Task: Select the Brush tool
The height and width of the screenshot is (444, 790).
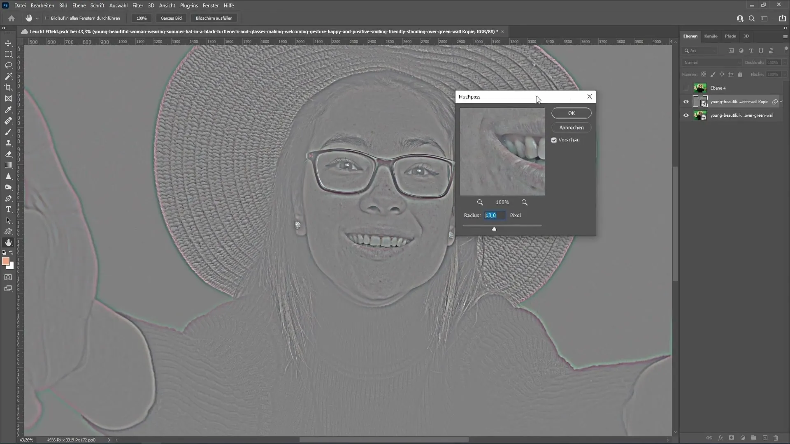Action: pos(8,132)
